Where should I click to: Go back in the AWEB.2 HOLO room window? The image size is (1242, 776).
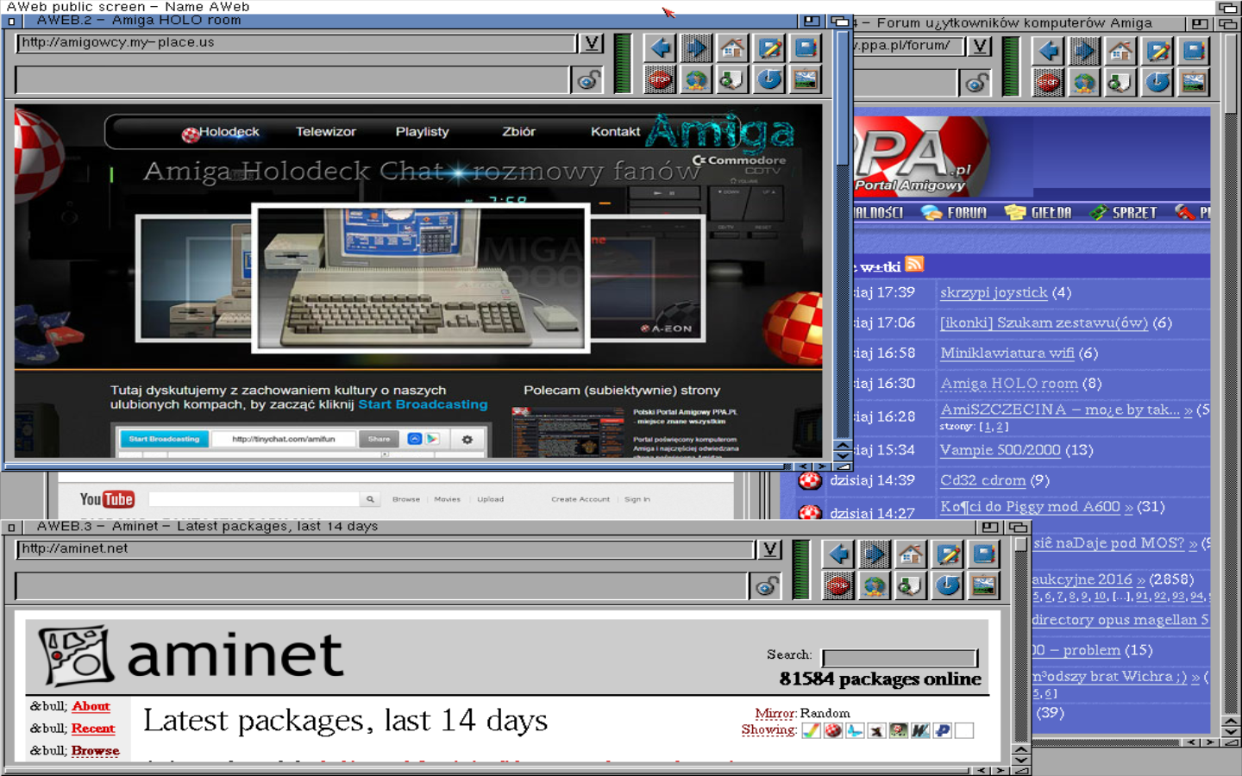pyautogui.click(x=661, y=48)
